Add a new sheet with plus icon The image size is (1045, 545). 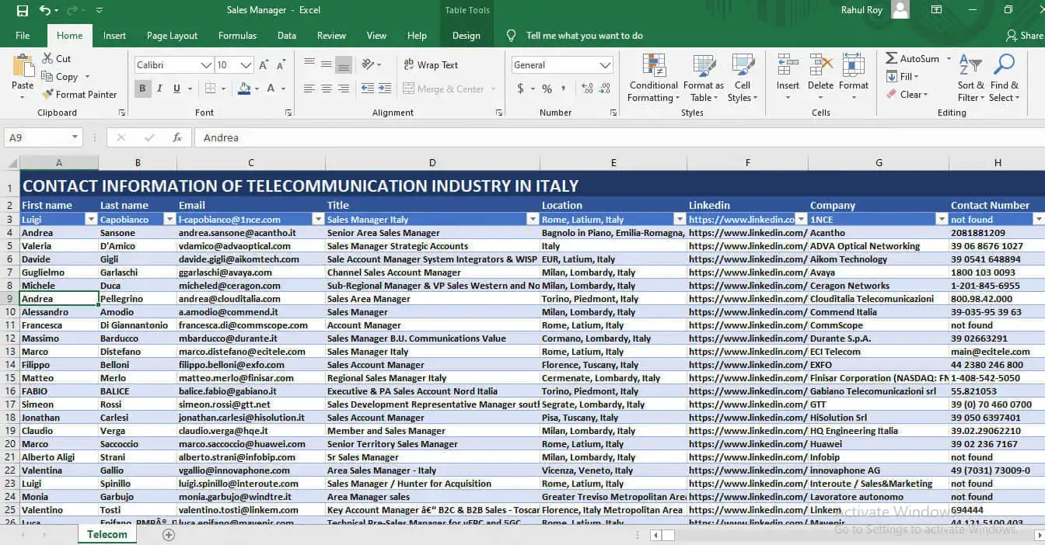[x=169, y=535]
